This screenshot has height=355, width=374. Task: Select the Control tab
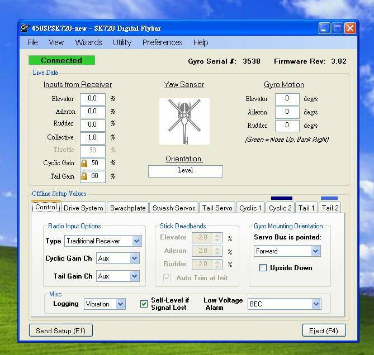(x=46, y=207)
